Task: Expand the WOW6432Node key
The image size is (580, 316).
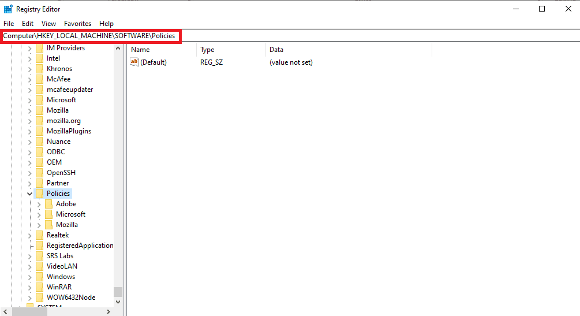Action: click(29, 298)
